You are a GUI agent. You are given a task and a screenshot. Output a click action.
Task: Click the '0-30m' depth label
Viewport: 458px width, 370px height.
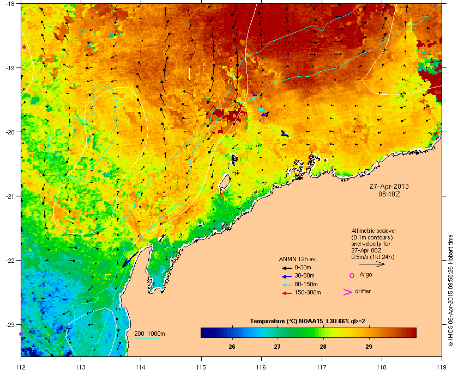[303, 267]
